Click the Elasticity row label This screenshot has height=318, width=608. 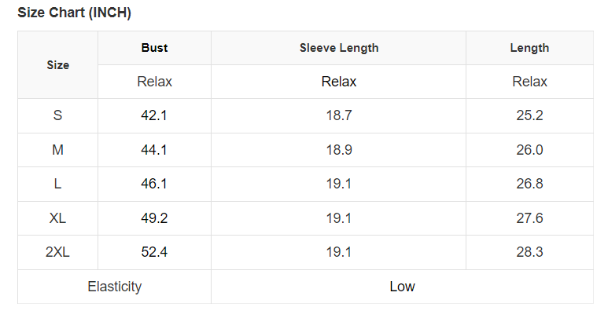point(115,287)
